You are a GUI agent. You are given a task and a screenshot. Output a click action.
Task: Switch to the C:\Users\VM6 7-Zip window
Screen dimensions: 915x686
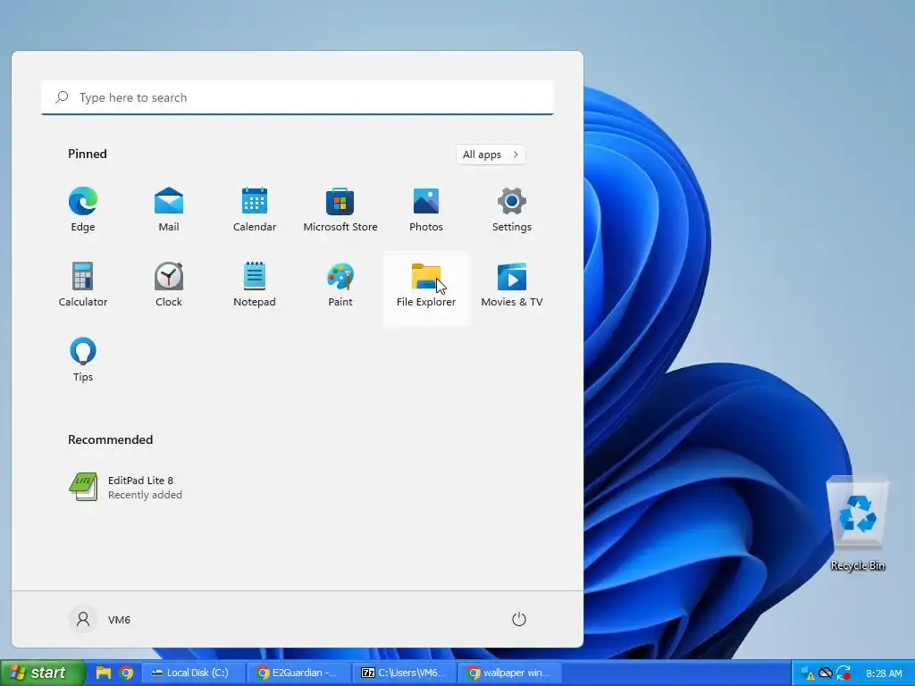pos(405,673)
